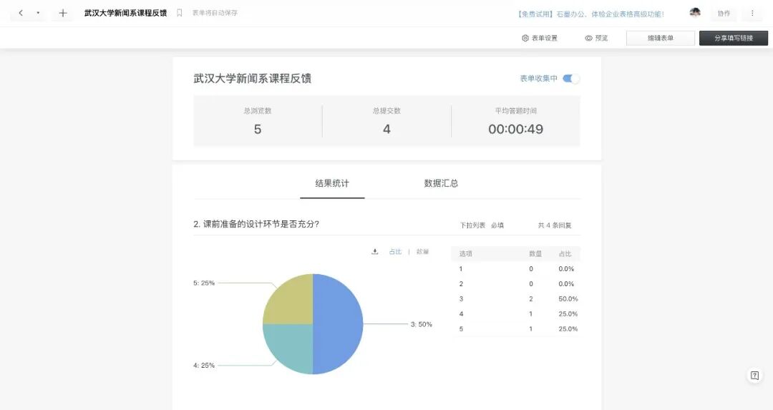Click the 编辑表单 button
773x410 pixels.
pos(661,38)
